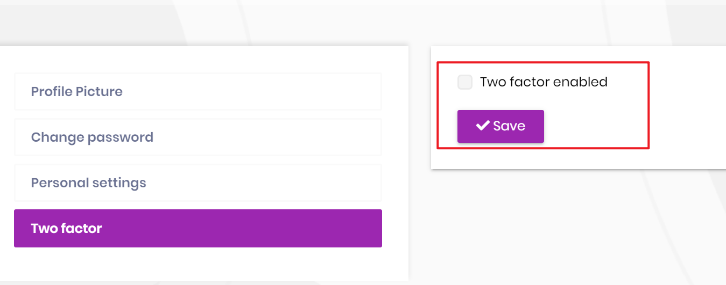
Task: Click the "Change password" text label
Action: point(92,137)
